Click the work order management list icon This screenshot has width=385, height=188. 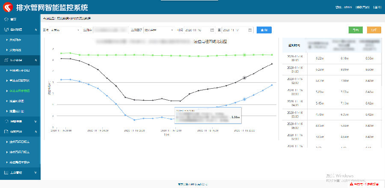tap(6, 172)
